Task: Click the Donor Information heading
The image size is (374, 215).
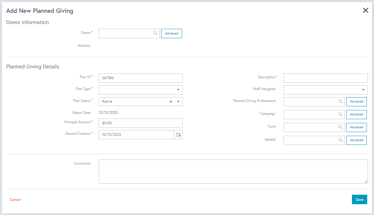Action: pyautogui.click(x=27, y=22)
